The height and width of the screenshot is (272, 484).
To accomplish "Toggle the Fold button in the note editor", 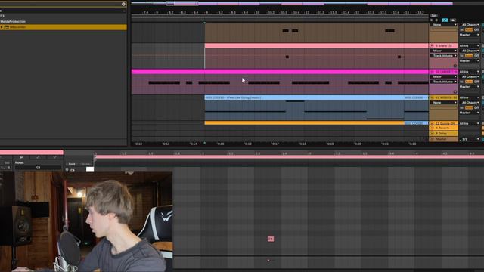I will [72, 164].
